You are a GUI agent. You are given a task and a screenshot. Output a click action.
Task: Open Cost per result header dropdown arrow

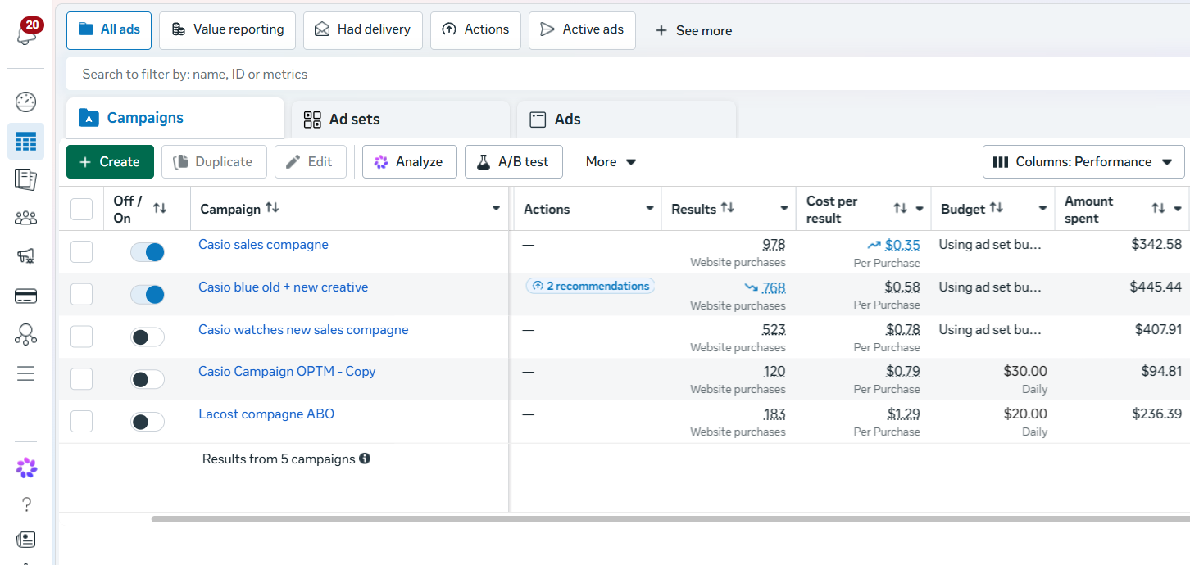(920, 209)
